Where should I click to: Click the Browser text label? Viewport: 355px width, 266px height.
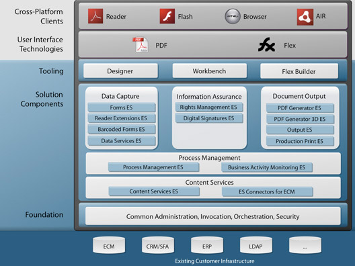point(255,17)
